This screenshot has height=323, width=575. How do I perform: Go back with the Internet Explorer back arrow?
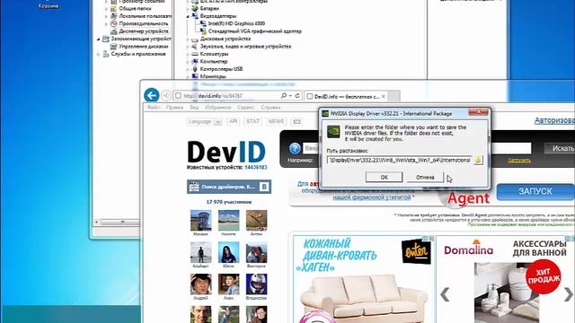[152, 95]
